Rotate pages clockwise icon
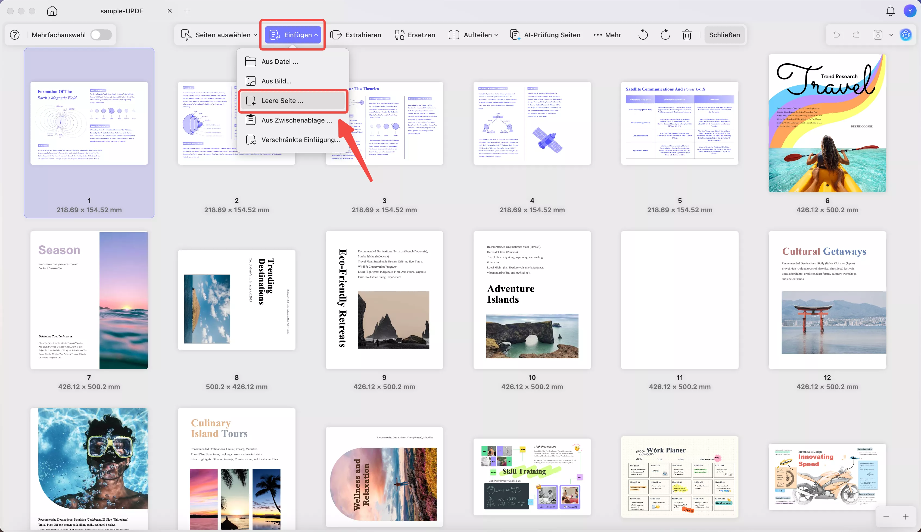921x532 pixels. pyautogui.click(x=665, y=35)
